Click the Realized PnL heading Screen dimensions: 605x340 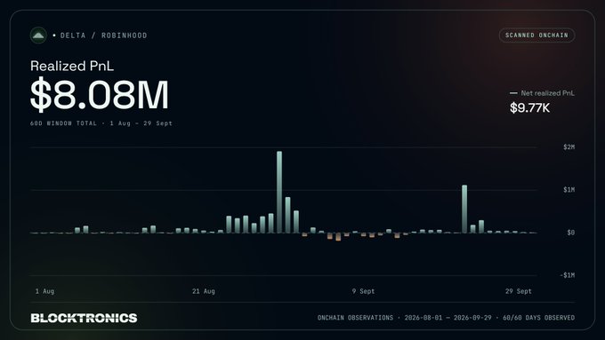pyautogui.click(x=72, y=66)
